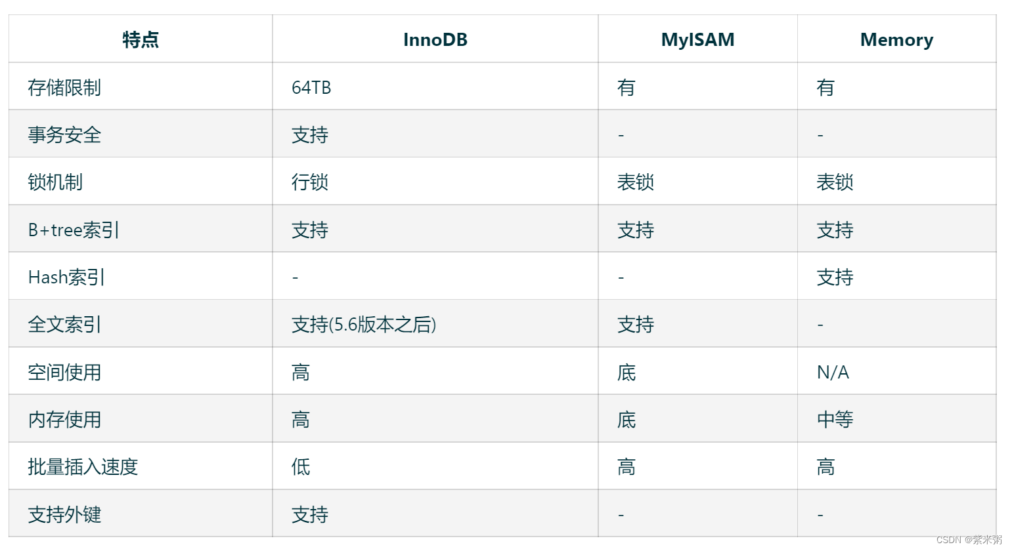The width and height of the screenshot is (1012, 551).
Task: Click the 64TB cell under InnoDB
Action: pyautogui.click(x=311, y=87)
